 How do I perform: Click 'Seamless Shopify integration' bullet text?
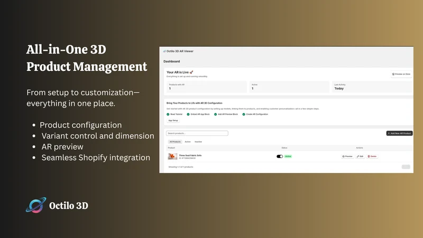pyautogui.click(x=96, y=158)
